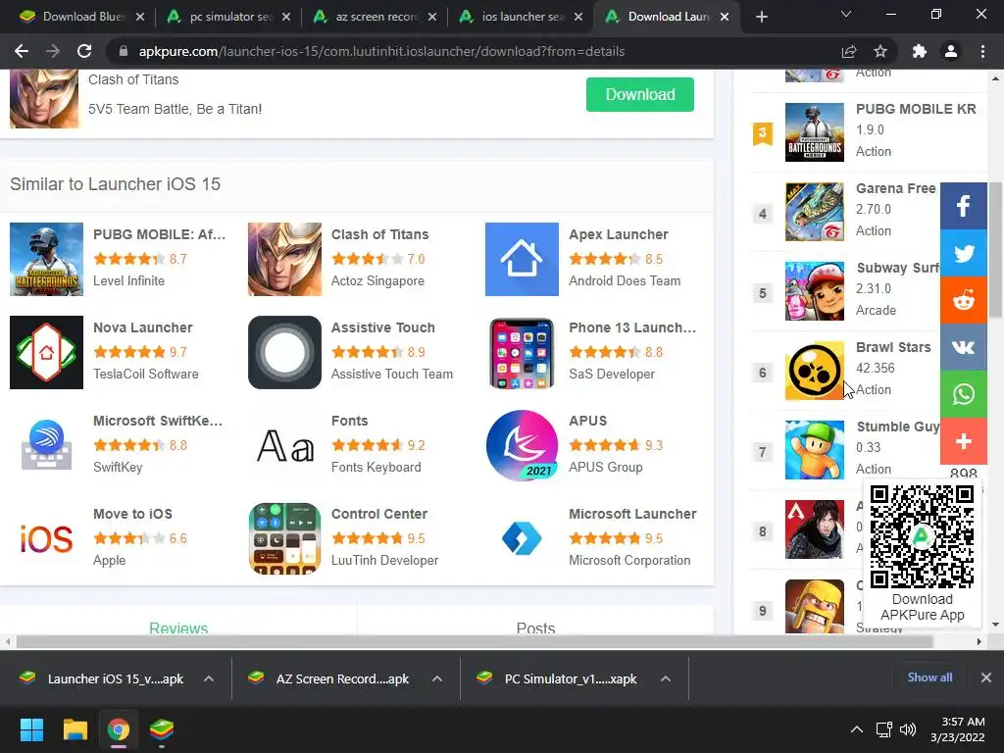Open the volume control in system tray

[x=908, y=729]
